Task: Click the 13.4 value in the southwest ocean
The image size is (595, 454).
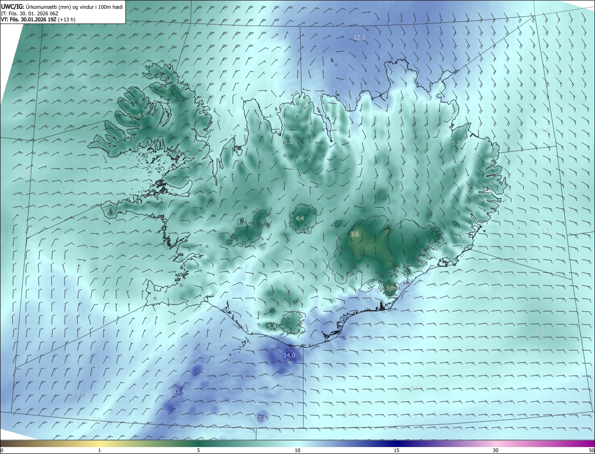Action: pos(179,391)
